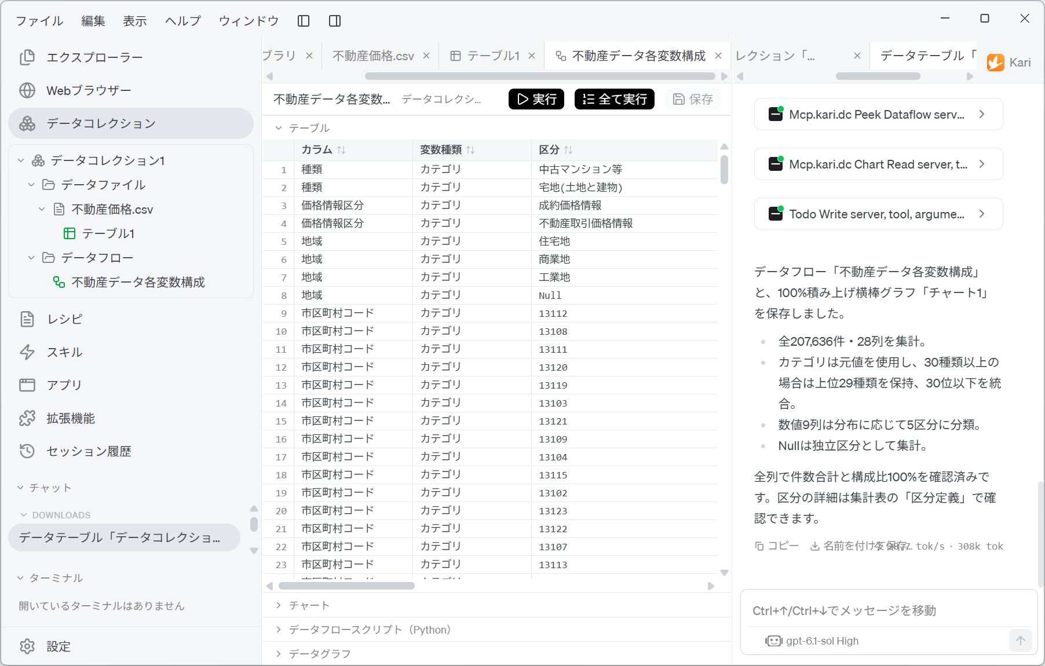Open the Webブラウザー globe icon

point(27,90)
